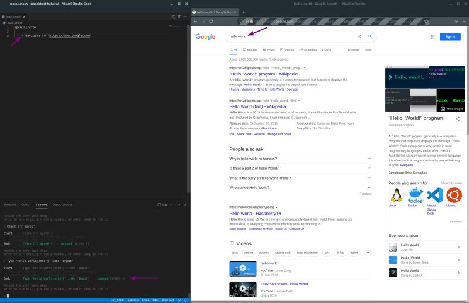Close the 'hello world - Google Search' Firefox tab
The image size is (469, 303).
236,12
